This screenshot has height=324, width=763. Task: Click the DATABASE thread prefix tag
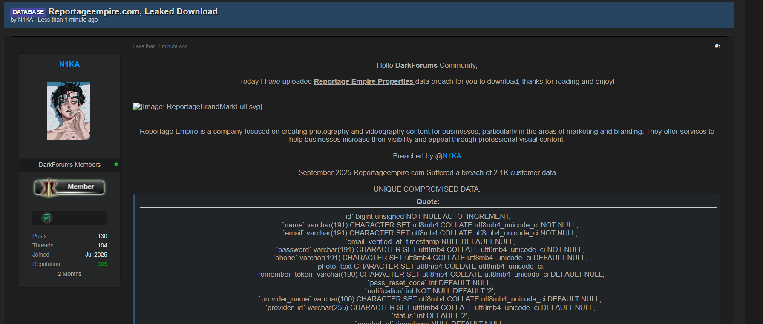pyautogui.click(x=28, y=12)
